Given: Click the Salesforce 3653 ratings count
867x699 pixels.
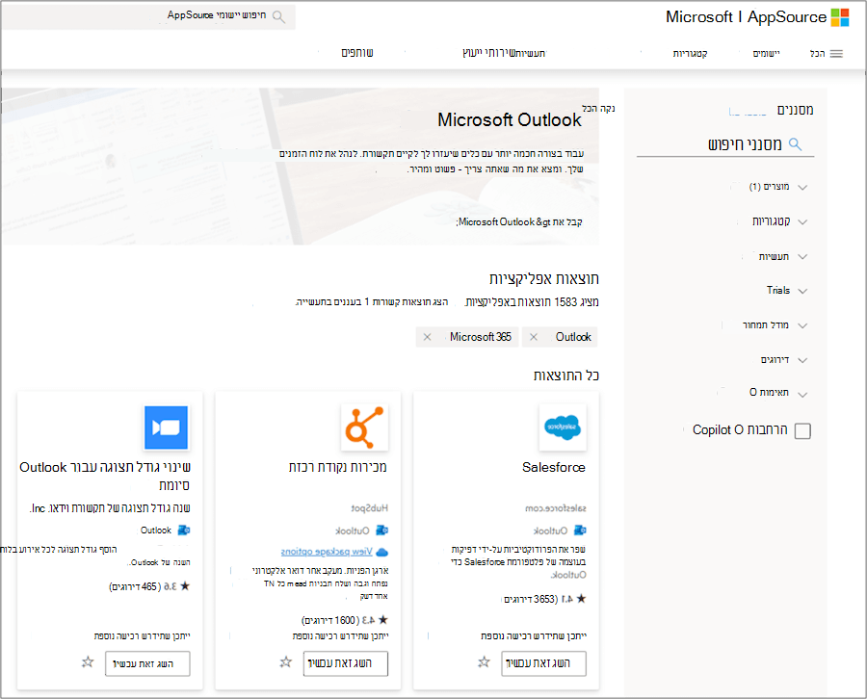Looking at the screenshot, I should (x=531, y=599).
